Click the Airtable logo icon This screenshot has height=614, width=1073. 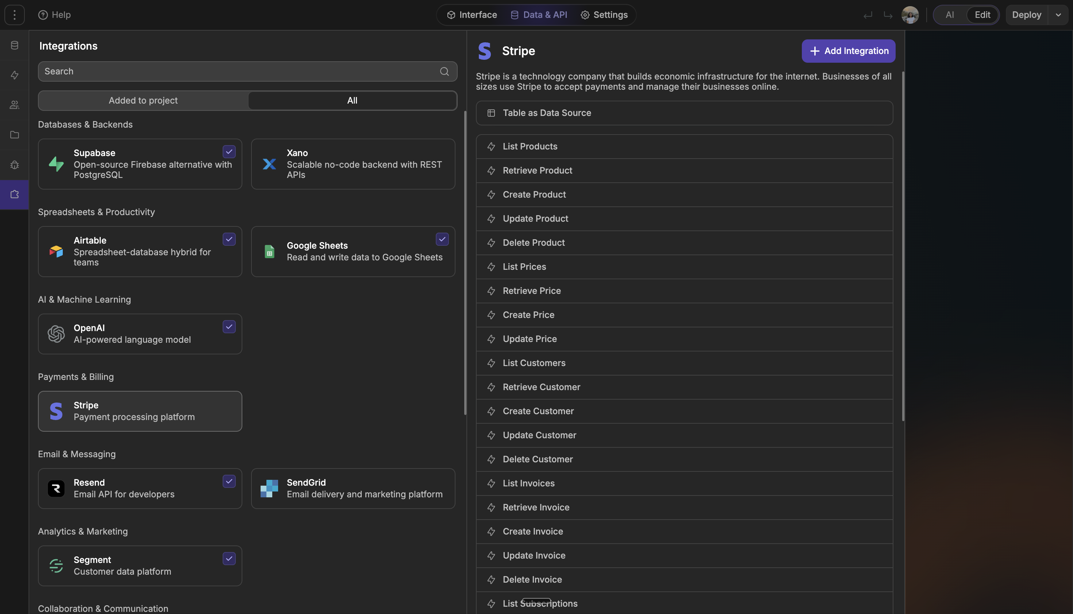click(56, 251)
